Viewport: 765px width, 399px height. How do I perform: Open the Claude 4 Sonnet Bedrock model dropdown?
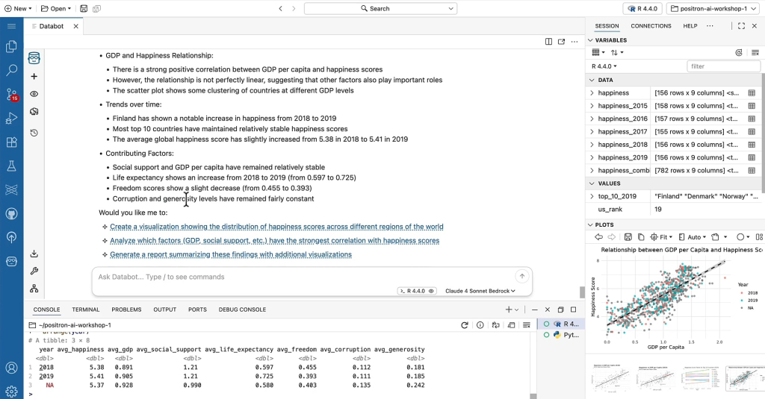coord(480,291)
